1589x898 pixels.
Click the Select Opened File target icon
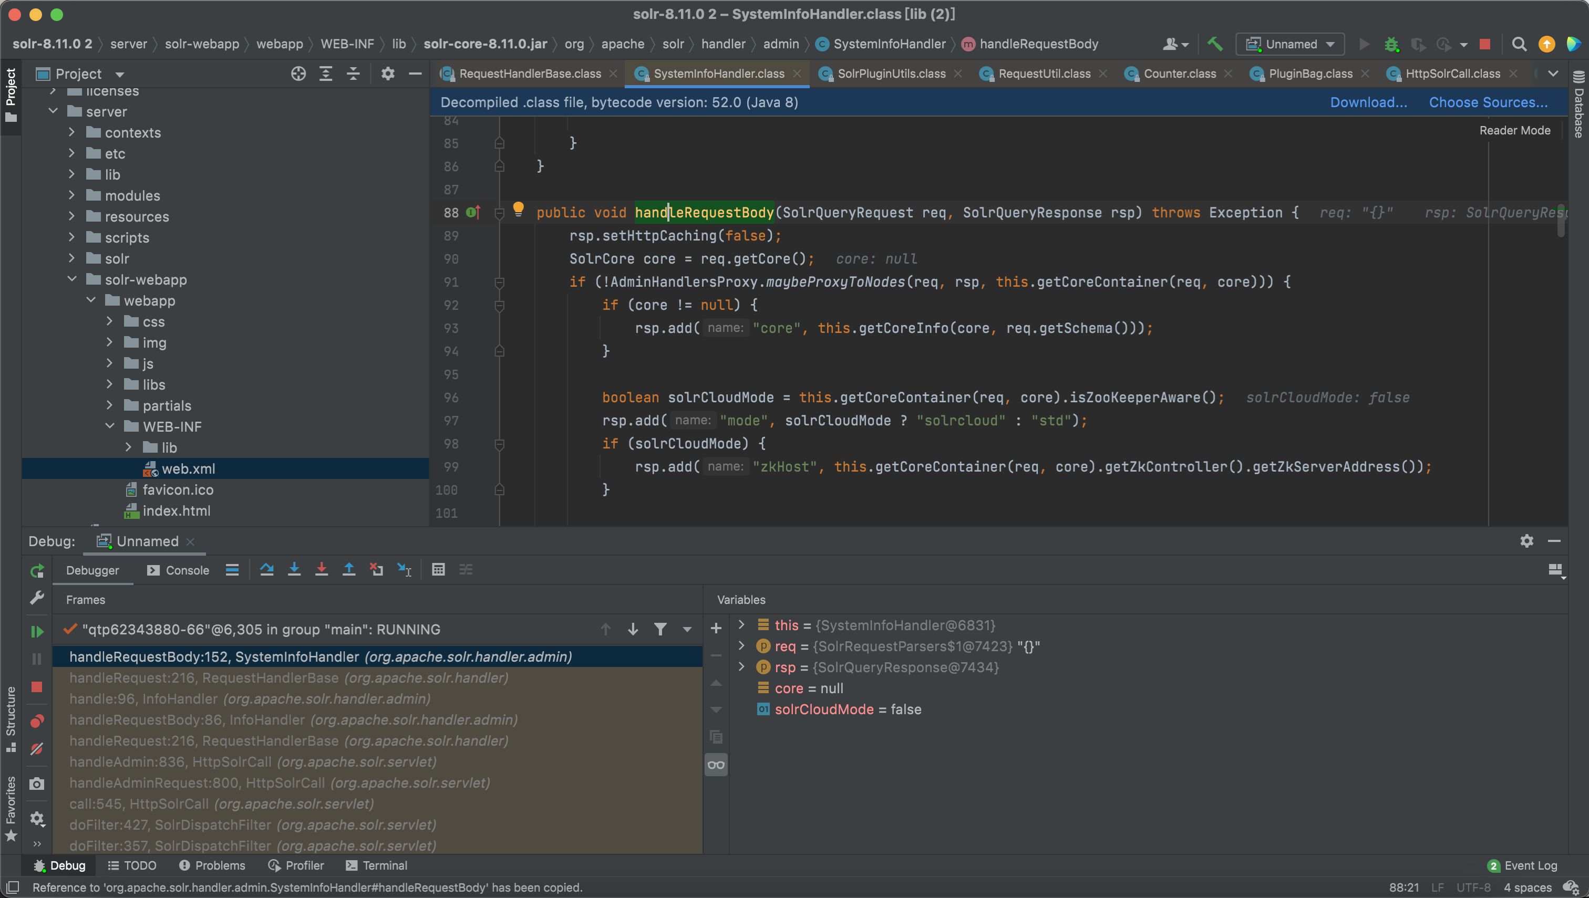298,74
